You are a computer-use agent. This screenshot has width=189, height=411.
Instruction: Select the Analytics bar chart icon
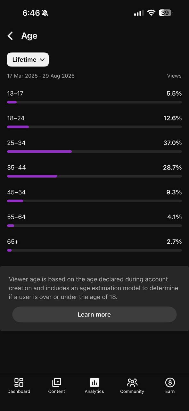coord(94,382)
